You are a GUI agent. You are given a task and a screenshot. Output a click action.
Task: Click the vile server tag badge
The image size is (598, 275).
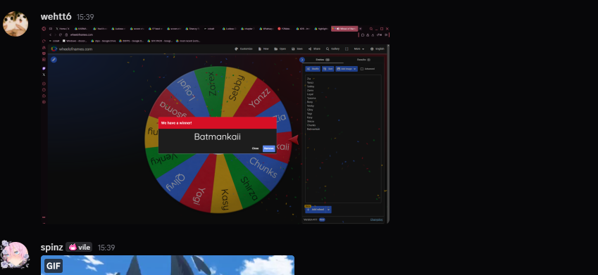point(79,247)
